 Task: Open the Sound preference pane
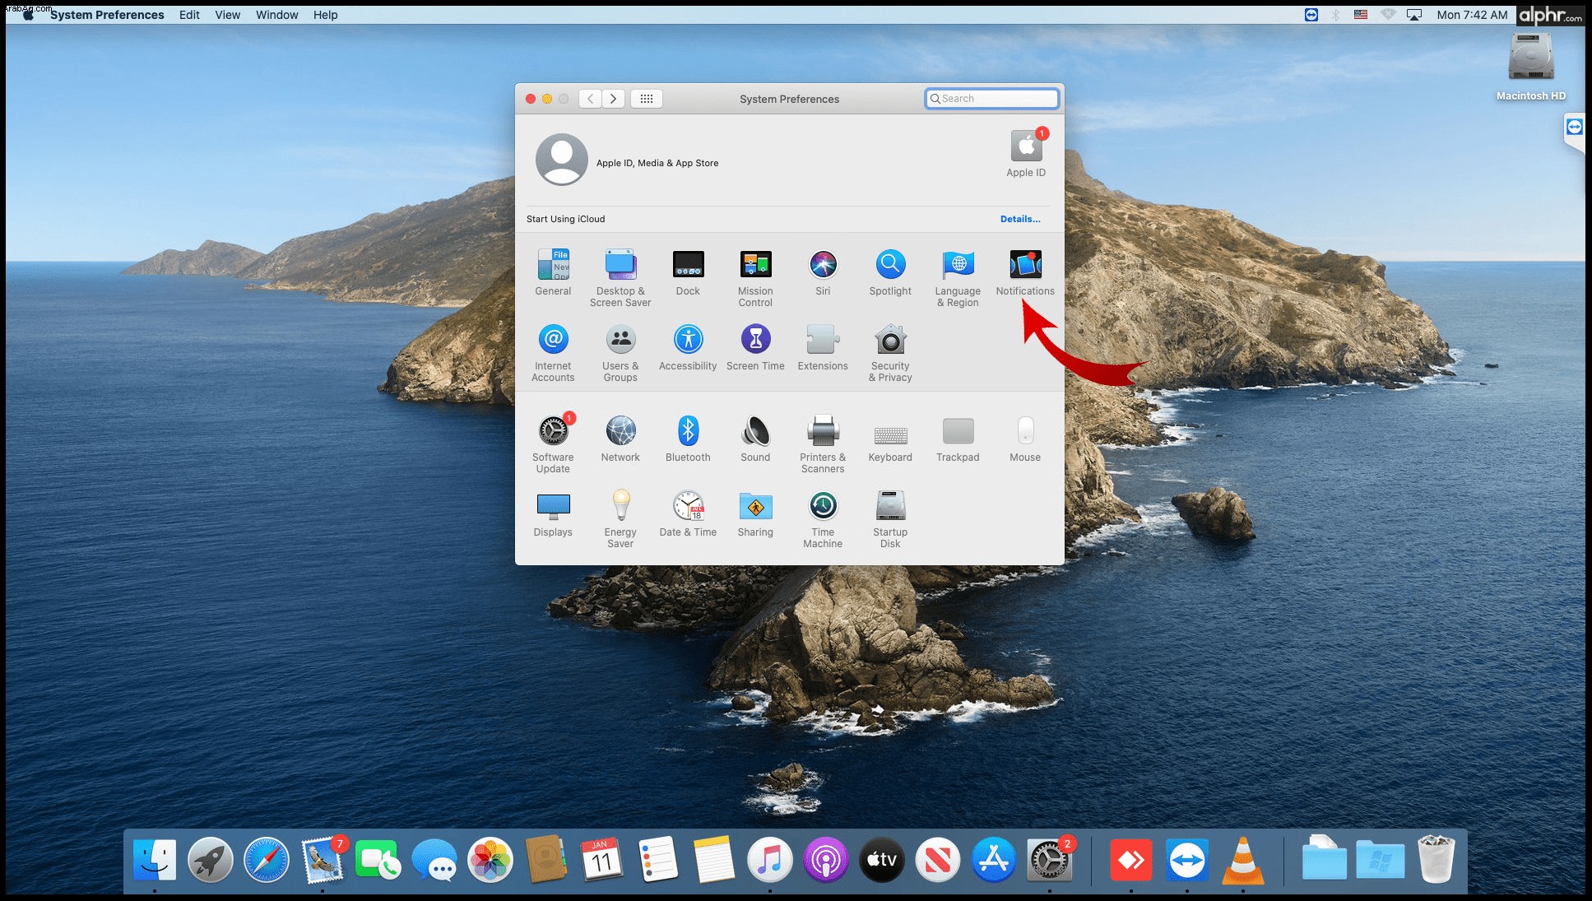point(755,439)
